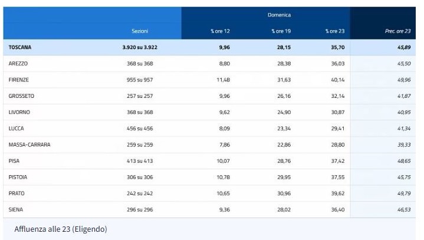Screen dimensions: 424x240
Task: Select the PISA province name
Action: click(14, 161)
